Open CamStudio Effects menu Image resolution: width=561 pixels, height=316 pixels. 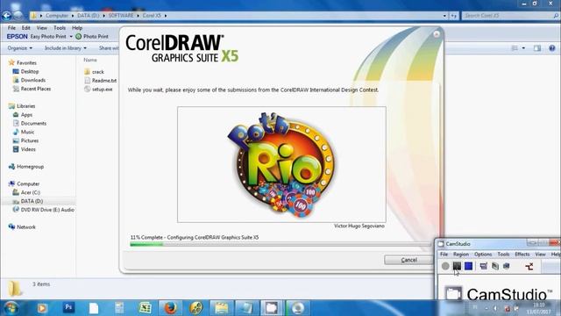click(522, 254)
